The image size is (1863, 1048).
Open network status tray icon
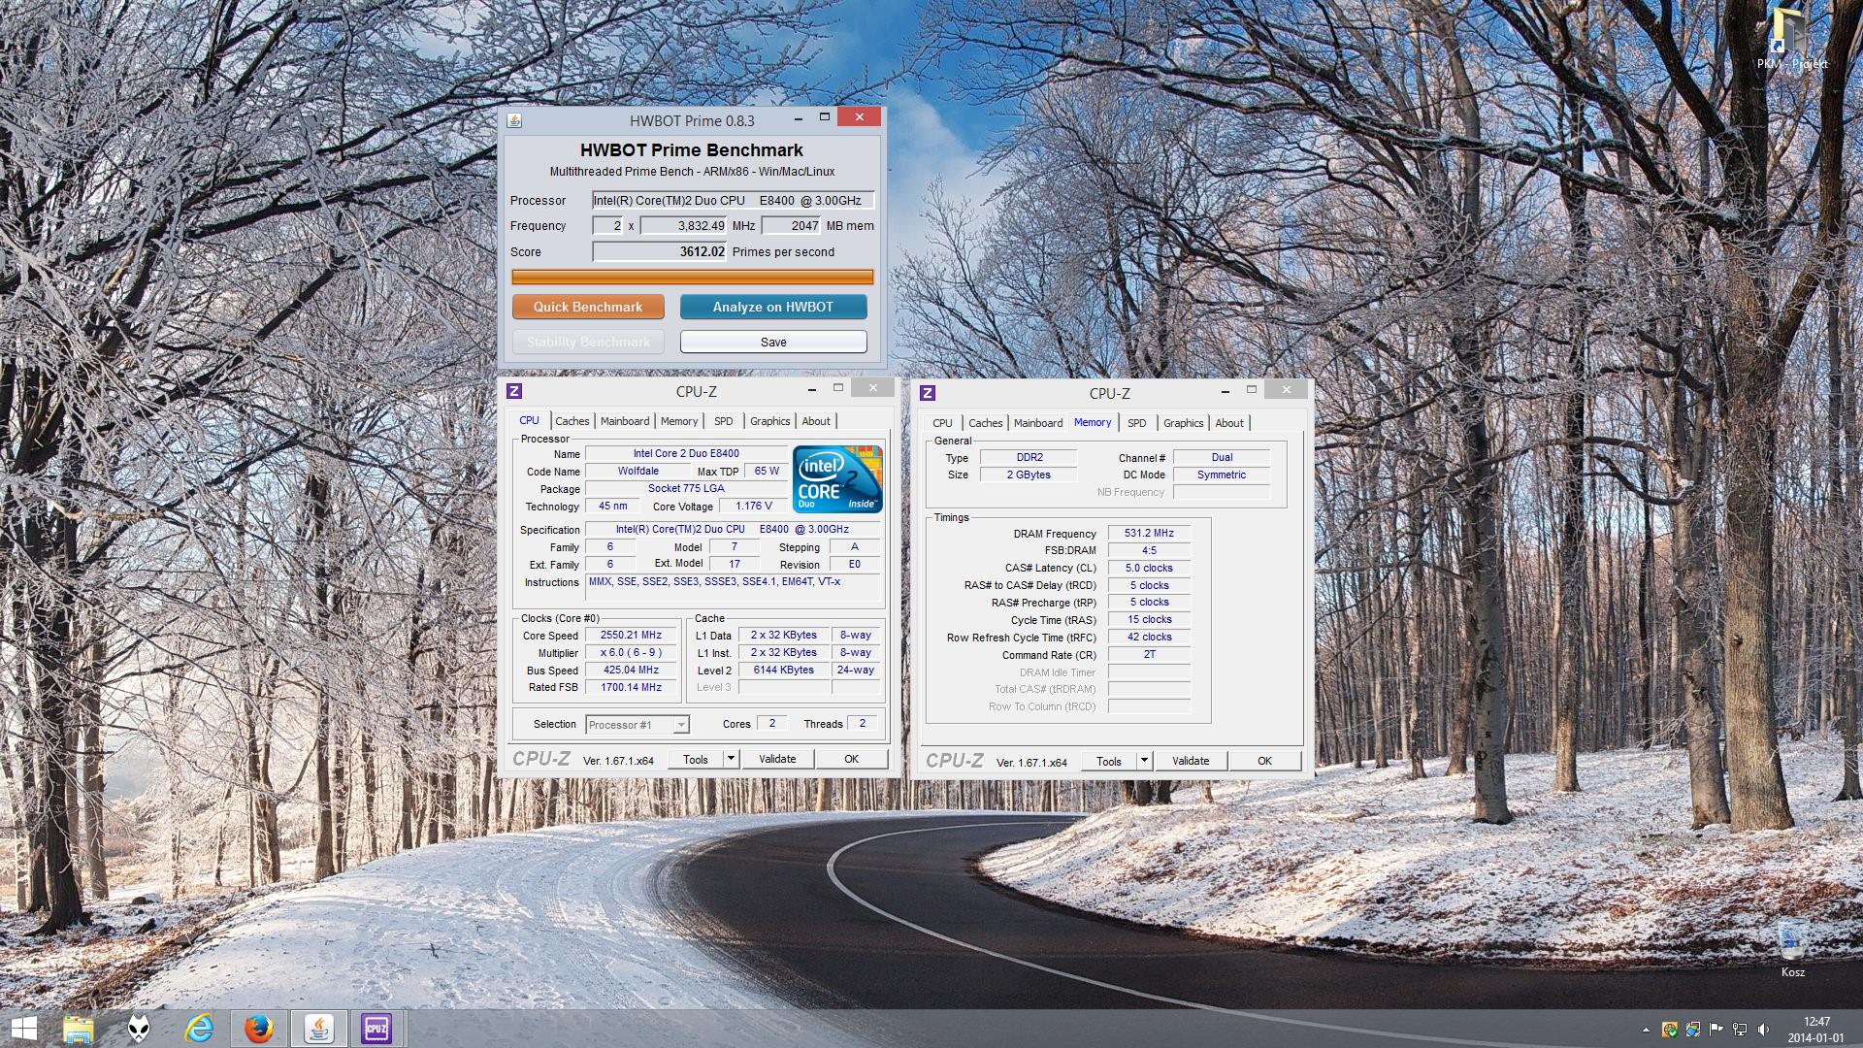click(x=1740, y=1030)
